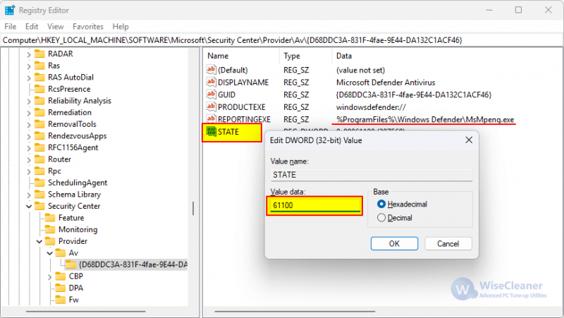Close the Edit DWORD dialog
This screenshot has height=318, width=564.
tap(469, 140)
